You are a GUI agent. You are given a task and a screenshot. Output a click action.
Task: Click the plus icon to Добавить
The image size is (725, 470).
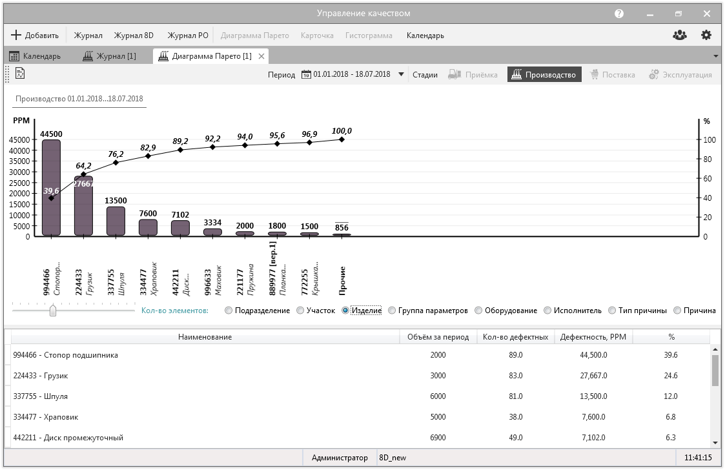[x=17, y=36]
